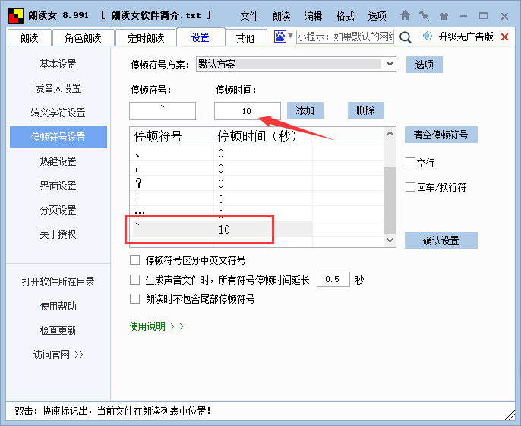The width and height of the screenshot is (521, 426).
Task: Click 检查更新 in sidebar
Action: 58,330
